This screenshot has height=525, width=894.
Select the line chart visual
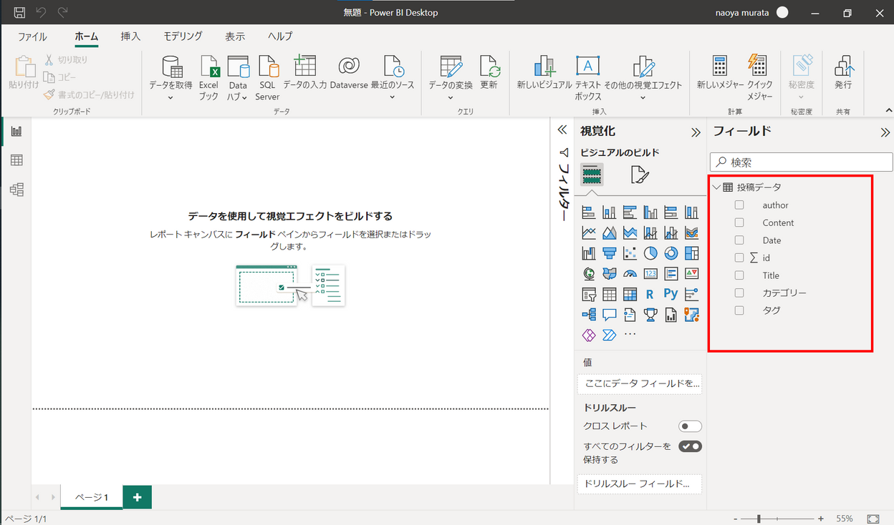(x=589, y=232)
